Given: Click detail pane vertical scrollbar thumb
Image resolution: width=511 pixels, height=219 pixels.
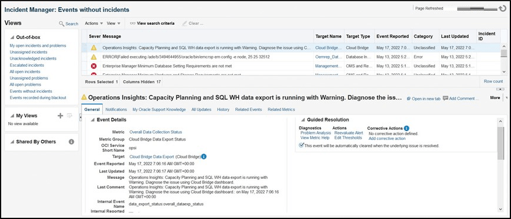Looking at the screenshot, I should coord(501,143).
